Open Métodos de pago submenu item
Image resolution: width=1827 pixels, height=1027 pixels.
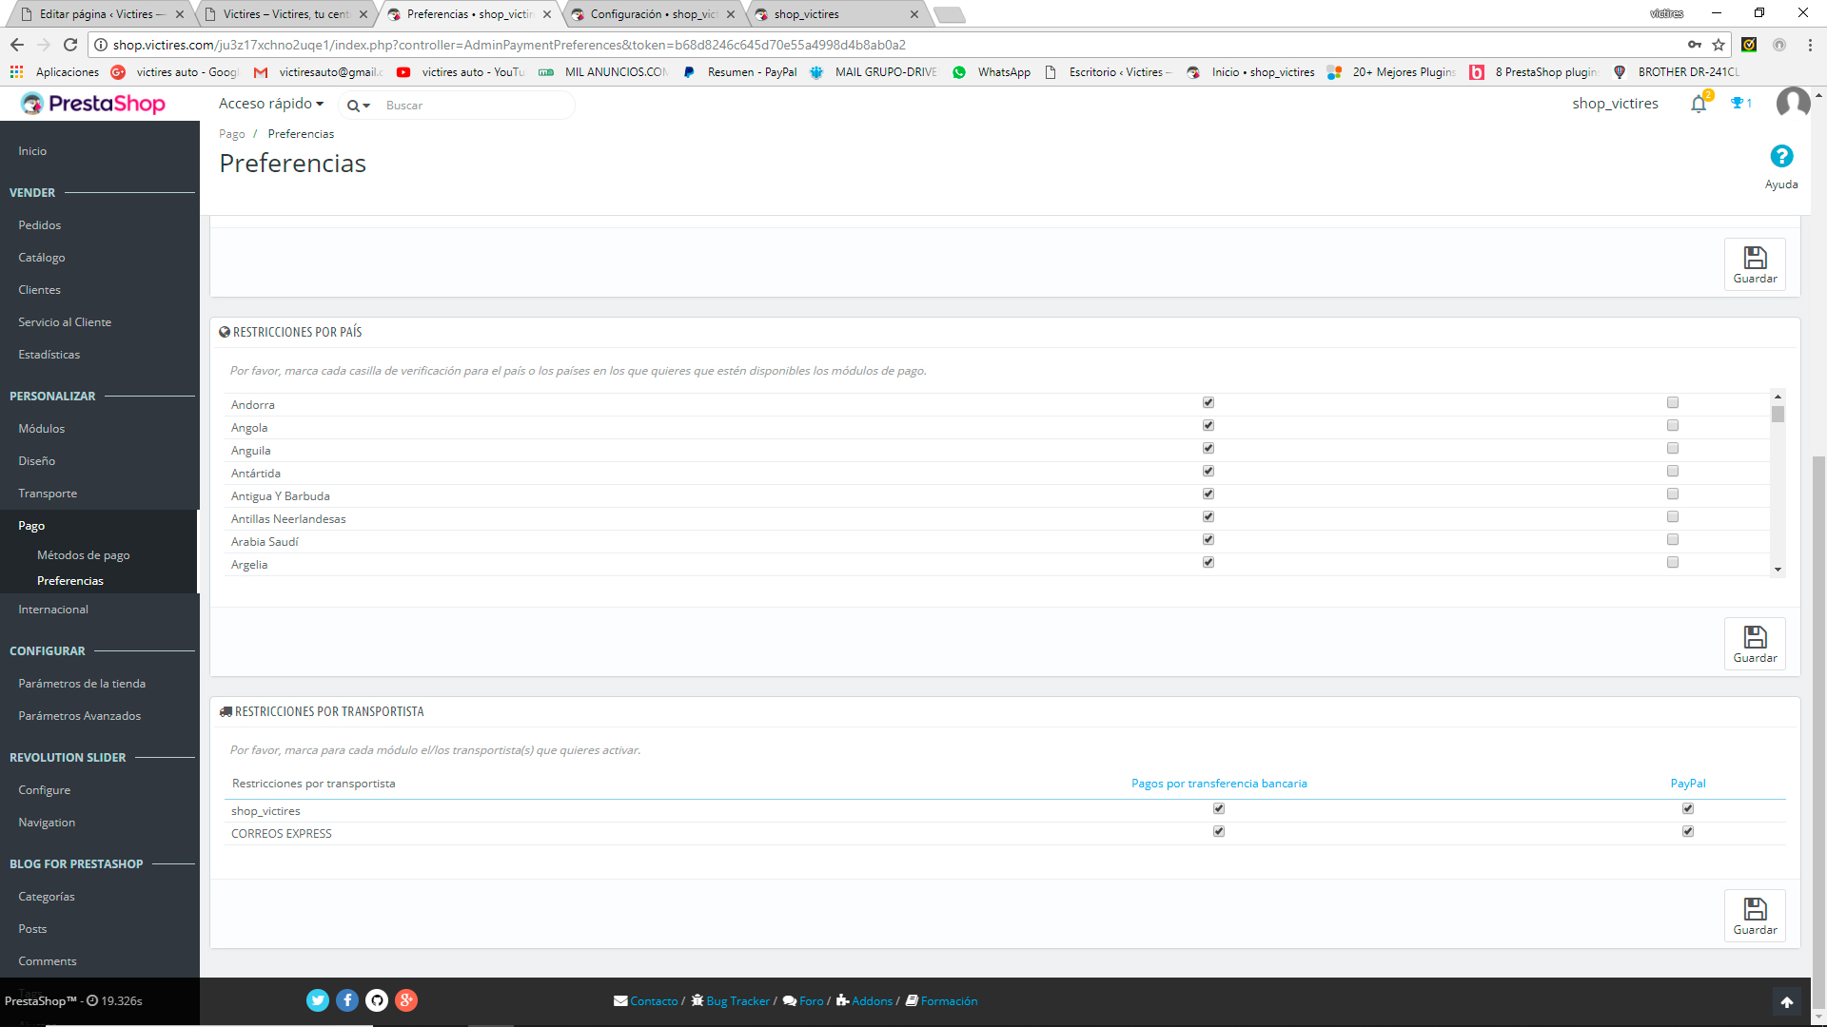[x=84, y=555]
